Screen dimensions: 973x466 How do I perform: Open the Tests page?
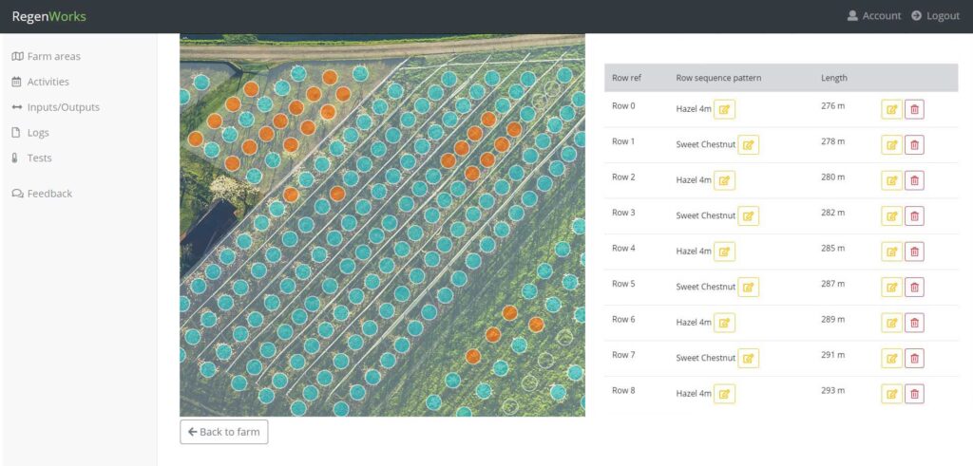[32, 158]
